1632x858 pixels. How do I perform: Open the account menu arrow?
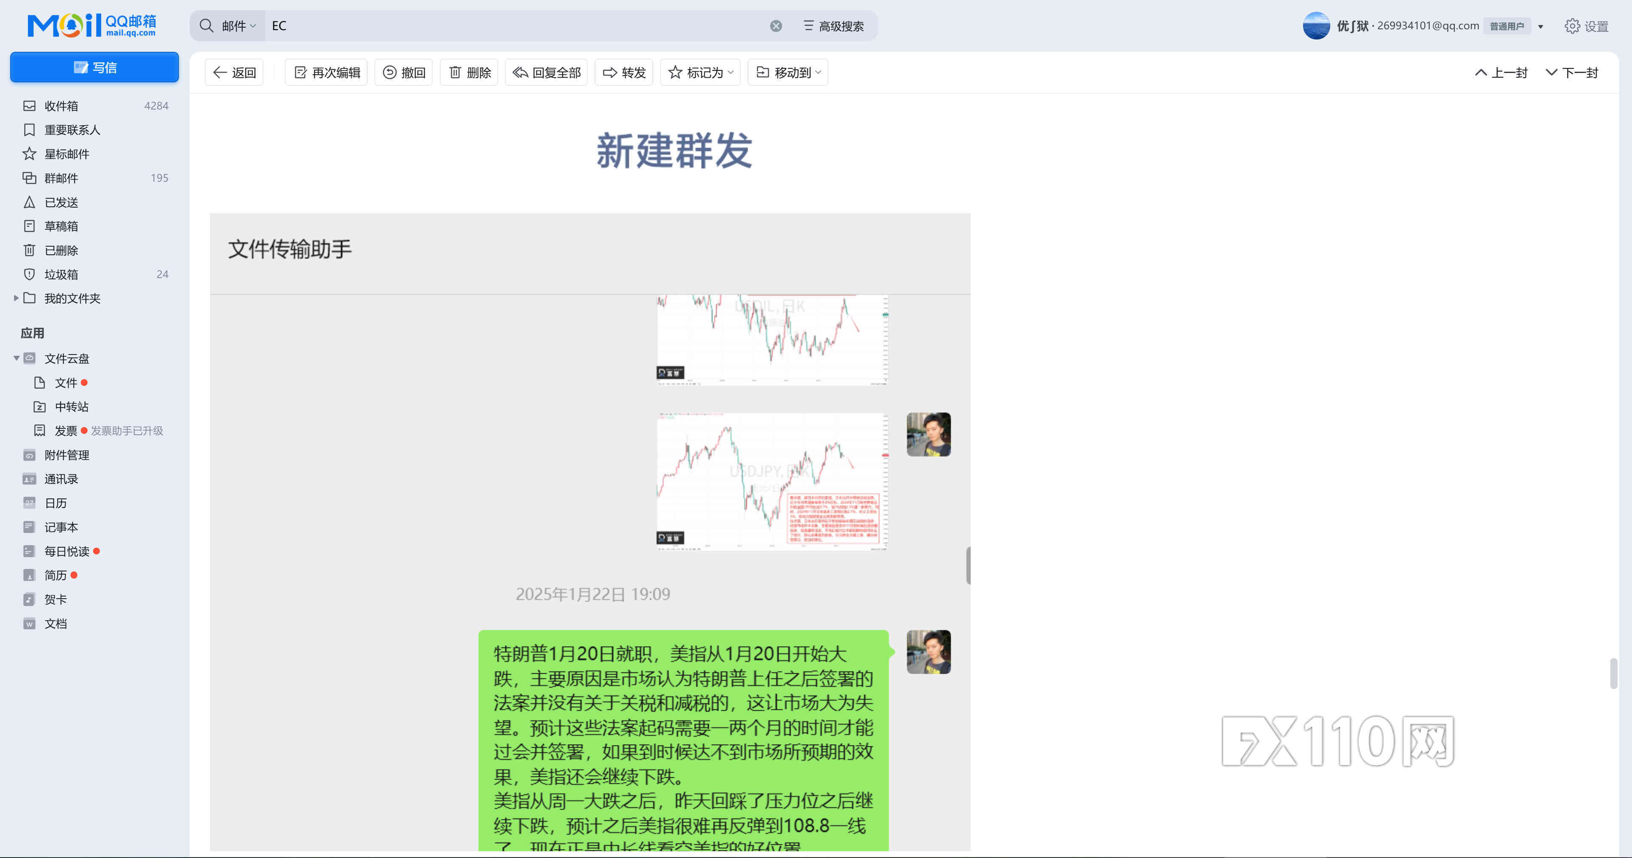[x=1541, y=27]
